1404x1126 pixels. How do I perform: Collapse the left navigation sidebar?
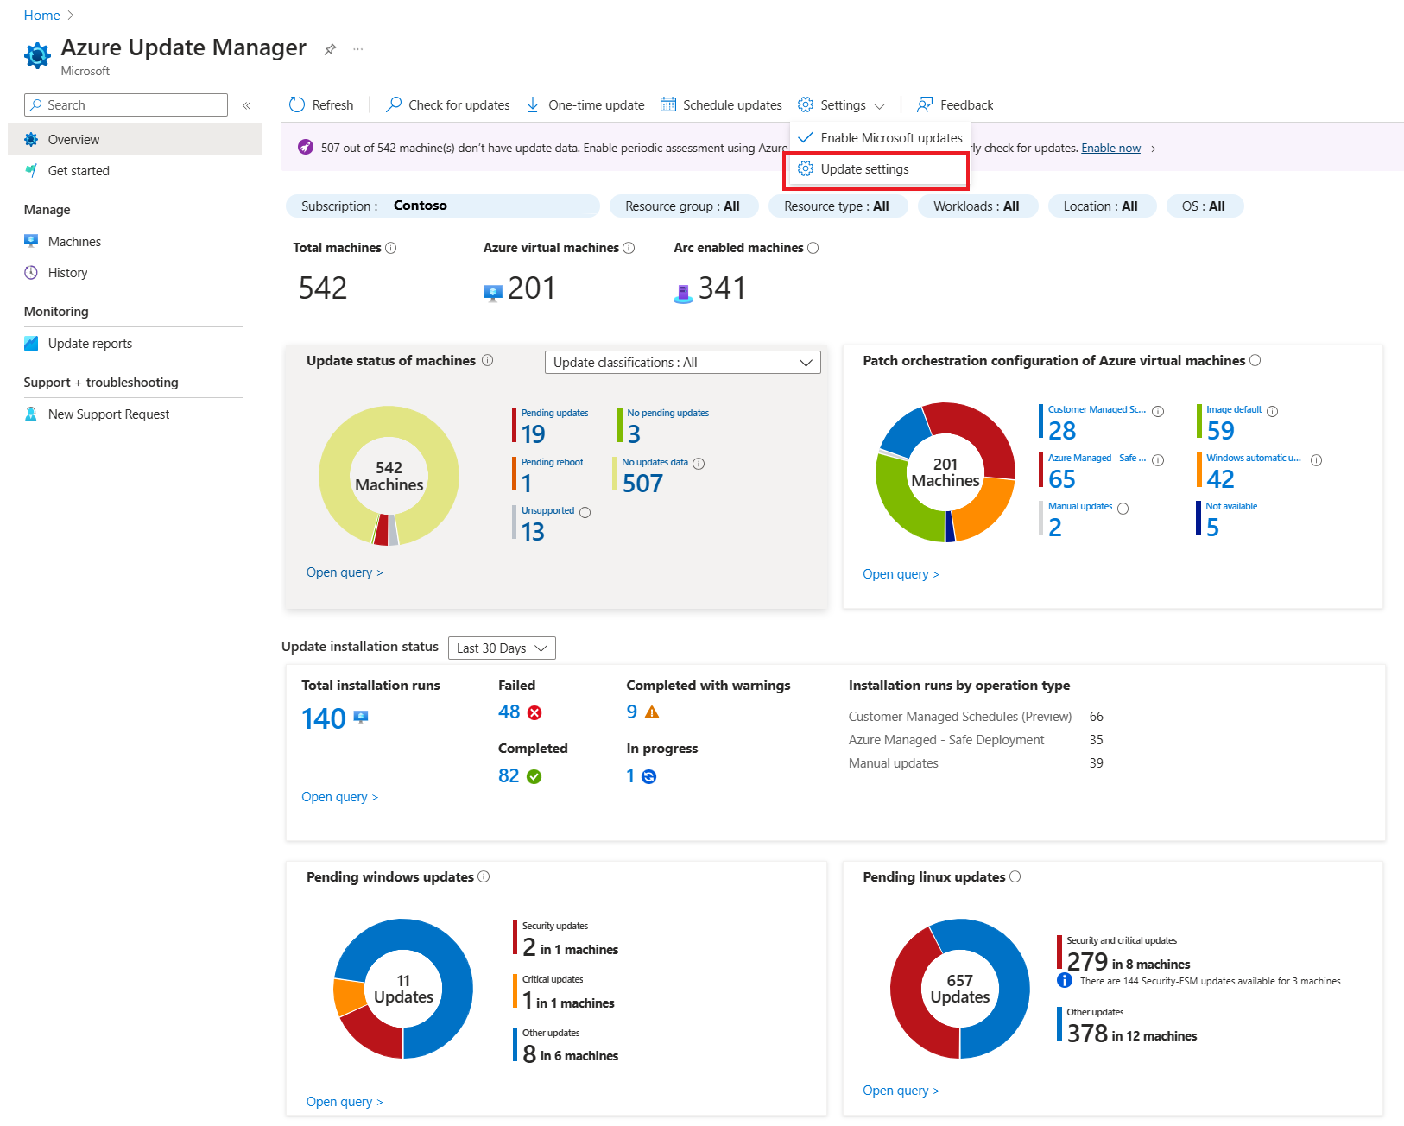click(246, 105)
